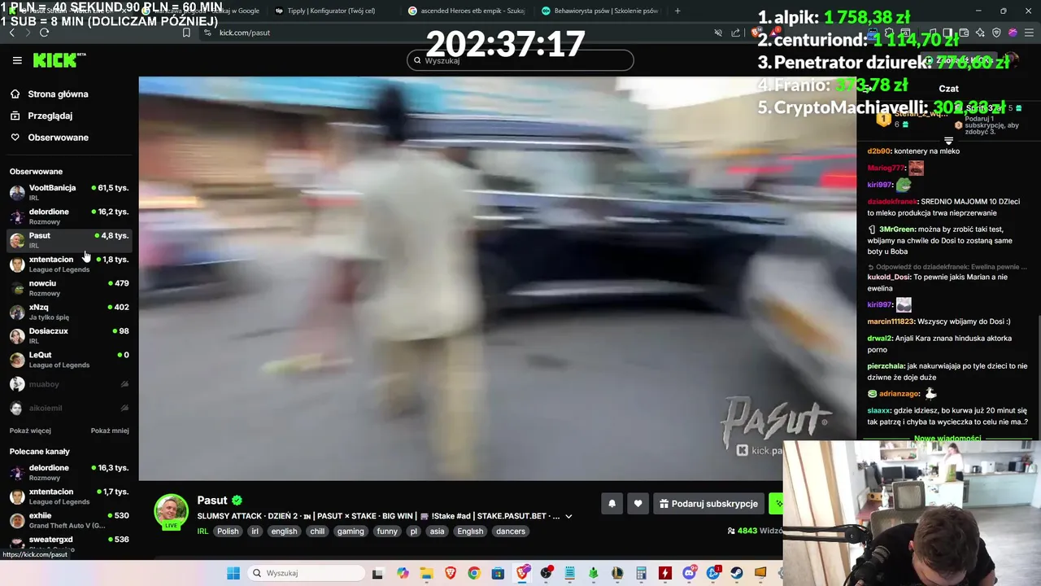Click Podaruj subskrypcję gift button
The image size is (1041, 586).
click(x=708, y=504)
